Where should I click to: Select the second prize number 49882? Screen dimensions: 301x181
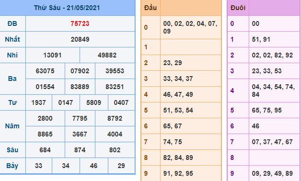click(107, 55)
